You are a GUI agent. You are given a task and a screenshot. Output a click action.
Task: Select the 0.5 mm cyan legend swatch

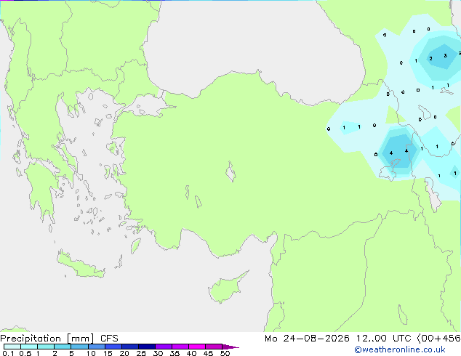pyautogui.click(x=29, y=347)
